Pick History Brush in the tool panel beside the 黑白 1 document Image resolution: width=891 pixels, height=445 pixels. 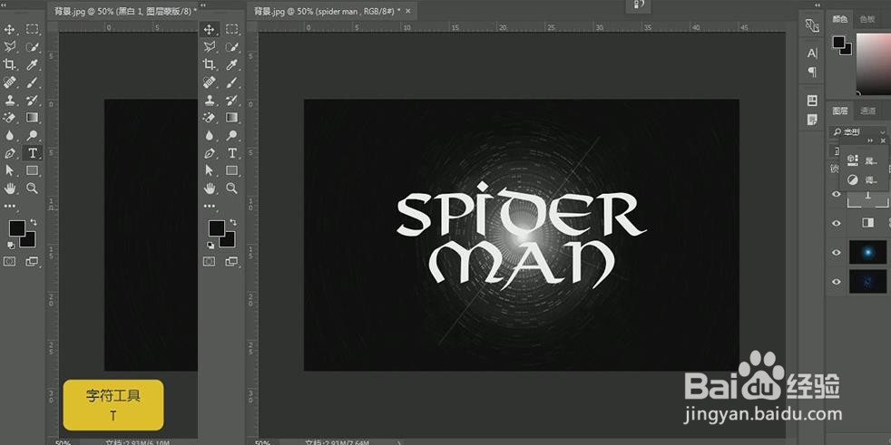33,100
